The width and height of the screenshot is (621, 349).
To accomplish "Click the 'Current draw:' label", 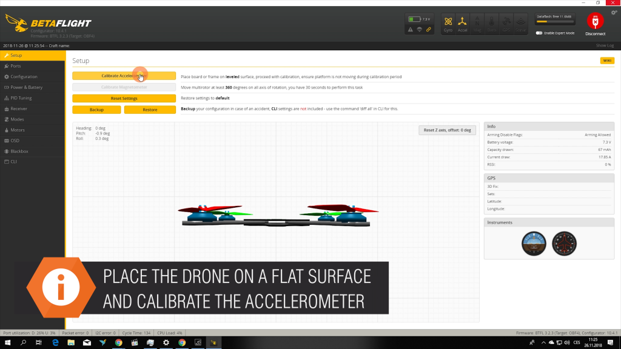I will (x=498, y=157).
